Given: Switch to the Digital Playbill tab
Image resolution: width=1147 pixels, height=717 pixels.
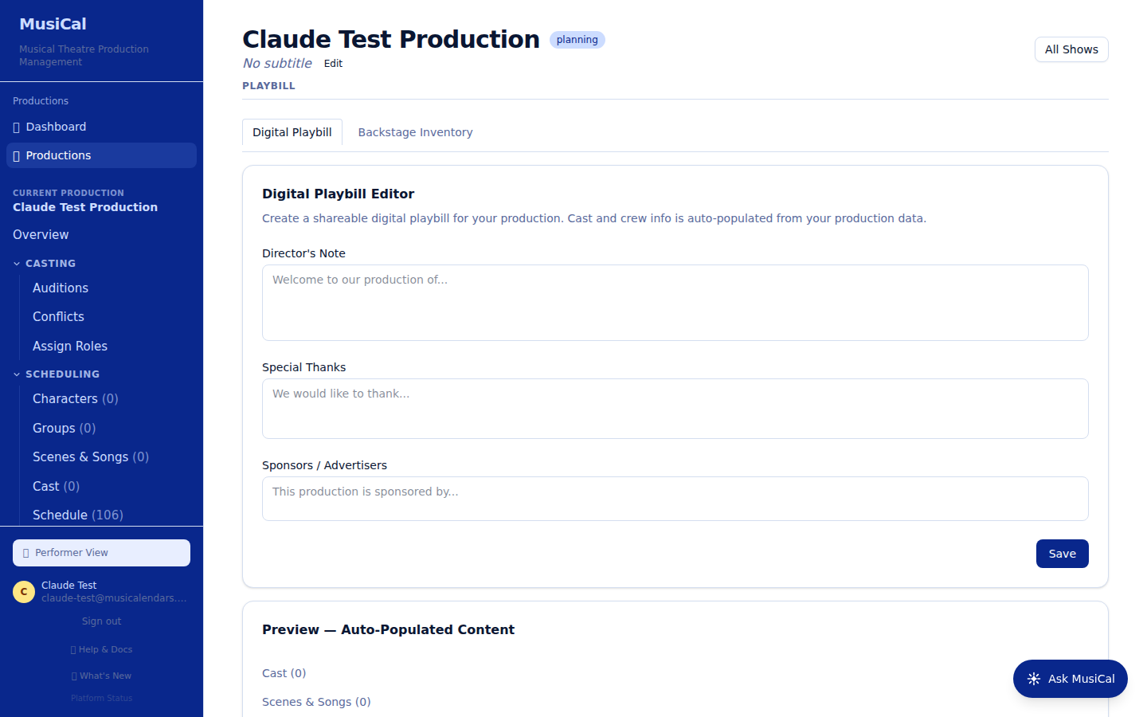Looking at the screenshot, I should click(x=292, y=132).
